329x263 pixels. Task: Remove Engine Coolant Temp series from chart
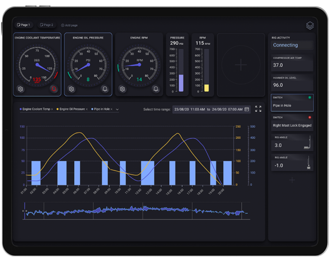tap(52, 110)
